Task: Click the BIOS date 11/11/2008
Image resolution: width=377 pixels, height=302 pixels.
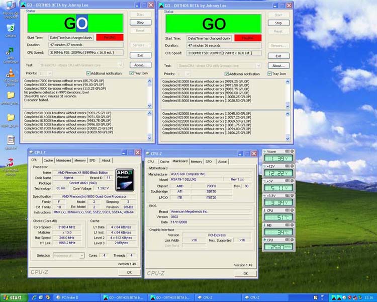Action: pos(179,222)
